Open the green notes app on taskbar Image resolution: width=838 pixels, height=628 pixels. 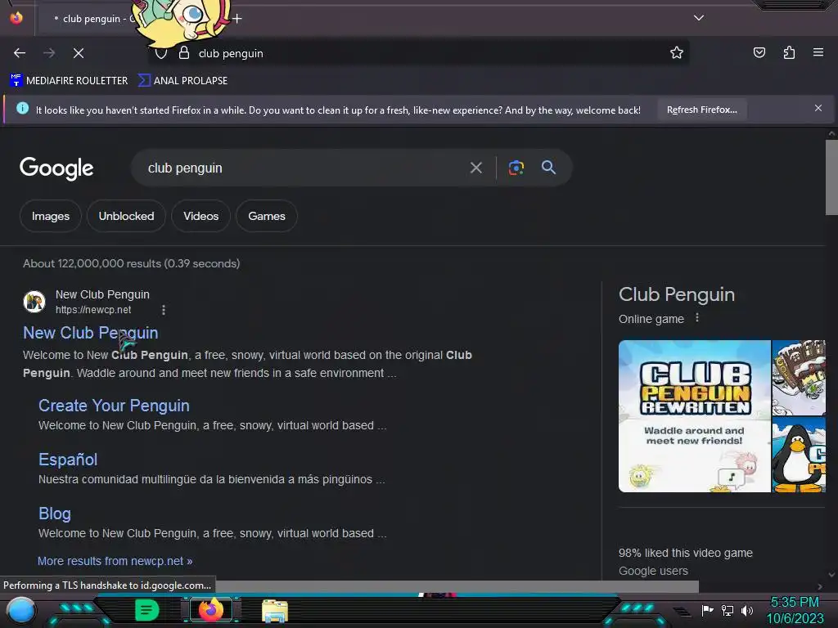147,610
